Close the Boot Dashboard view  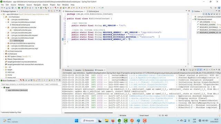click(x=17, y=81)
